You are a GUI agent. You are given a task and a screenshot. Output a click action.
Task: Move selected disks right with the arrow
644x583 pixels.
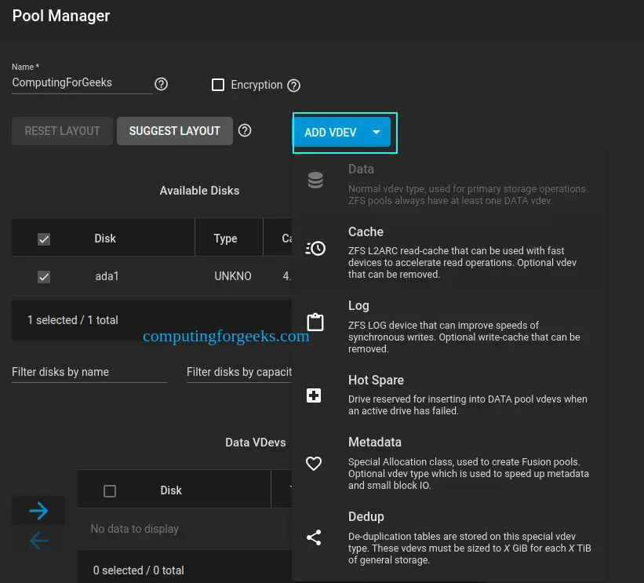coord(38,511)
